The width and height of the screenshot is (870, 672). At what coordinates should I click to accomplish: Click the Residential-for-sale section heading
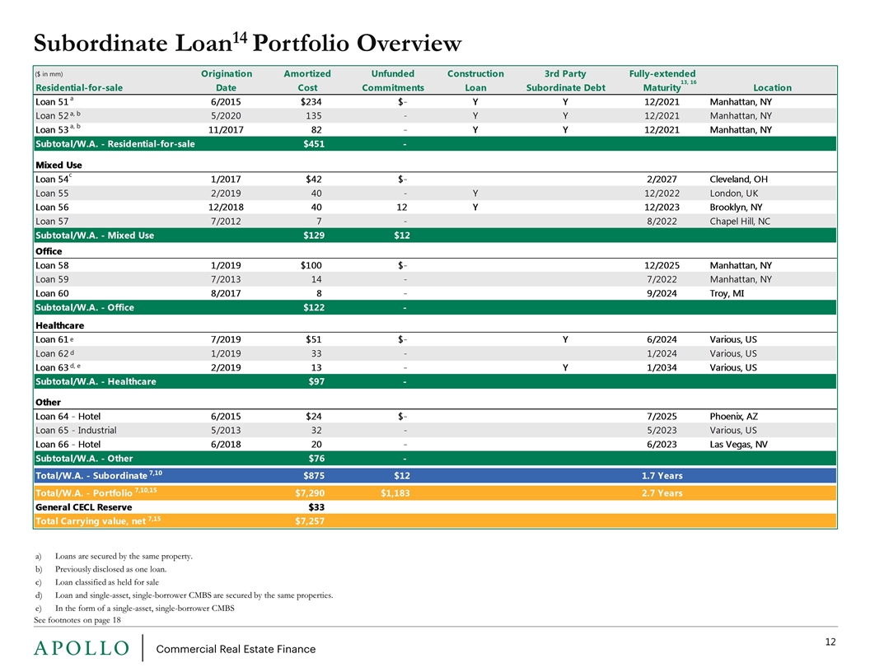(x=79, y=87)
